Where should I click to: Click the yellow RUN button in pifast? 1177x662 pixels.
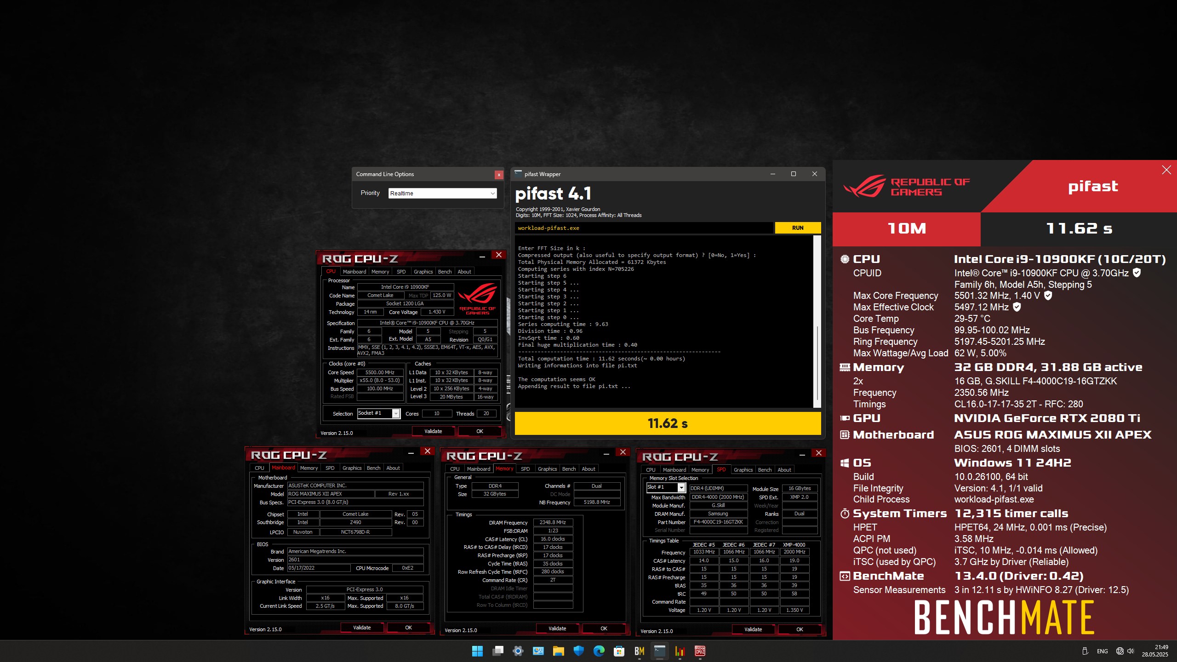798,228
